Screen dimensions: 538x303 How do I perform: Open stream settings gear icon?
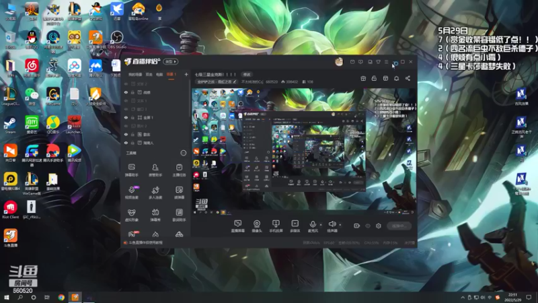(379, 226)
